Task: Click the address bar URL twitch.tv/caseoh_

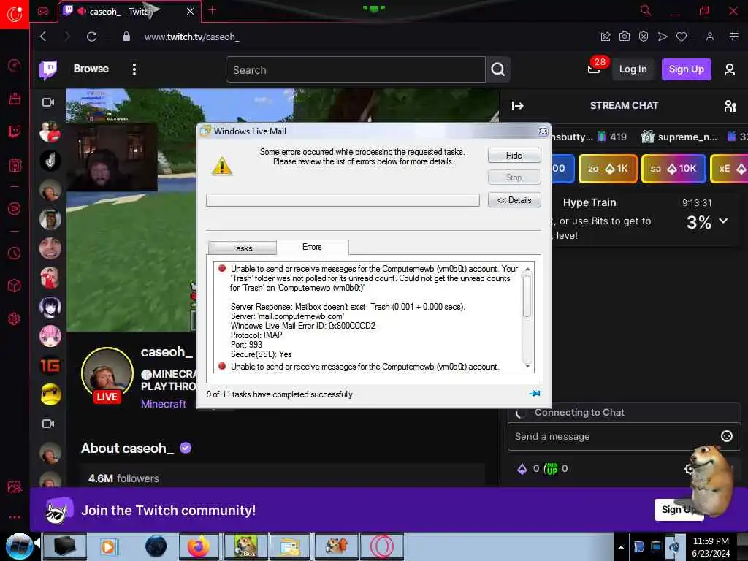Action: tap(192, 37)
